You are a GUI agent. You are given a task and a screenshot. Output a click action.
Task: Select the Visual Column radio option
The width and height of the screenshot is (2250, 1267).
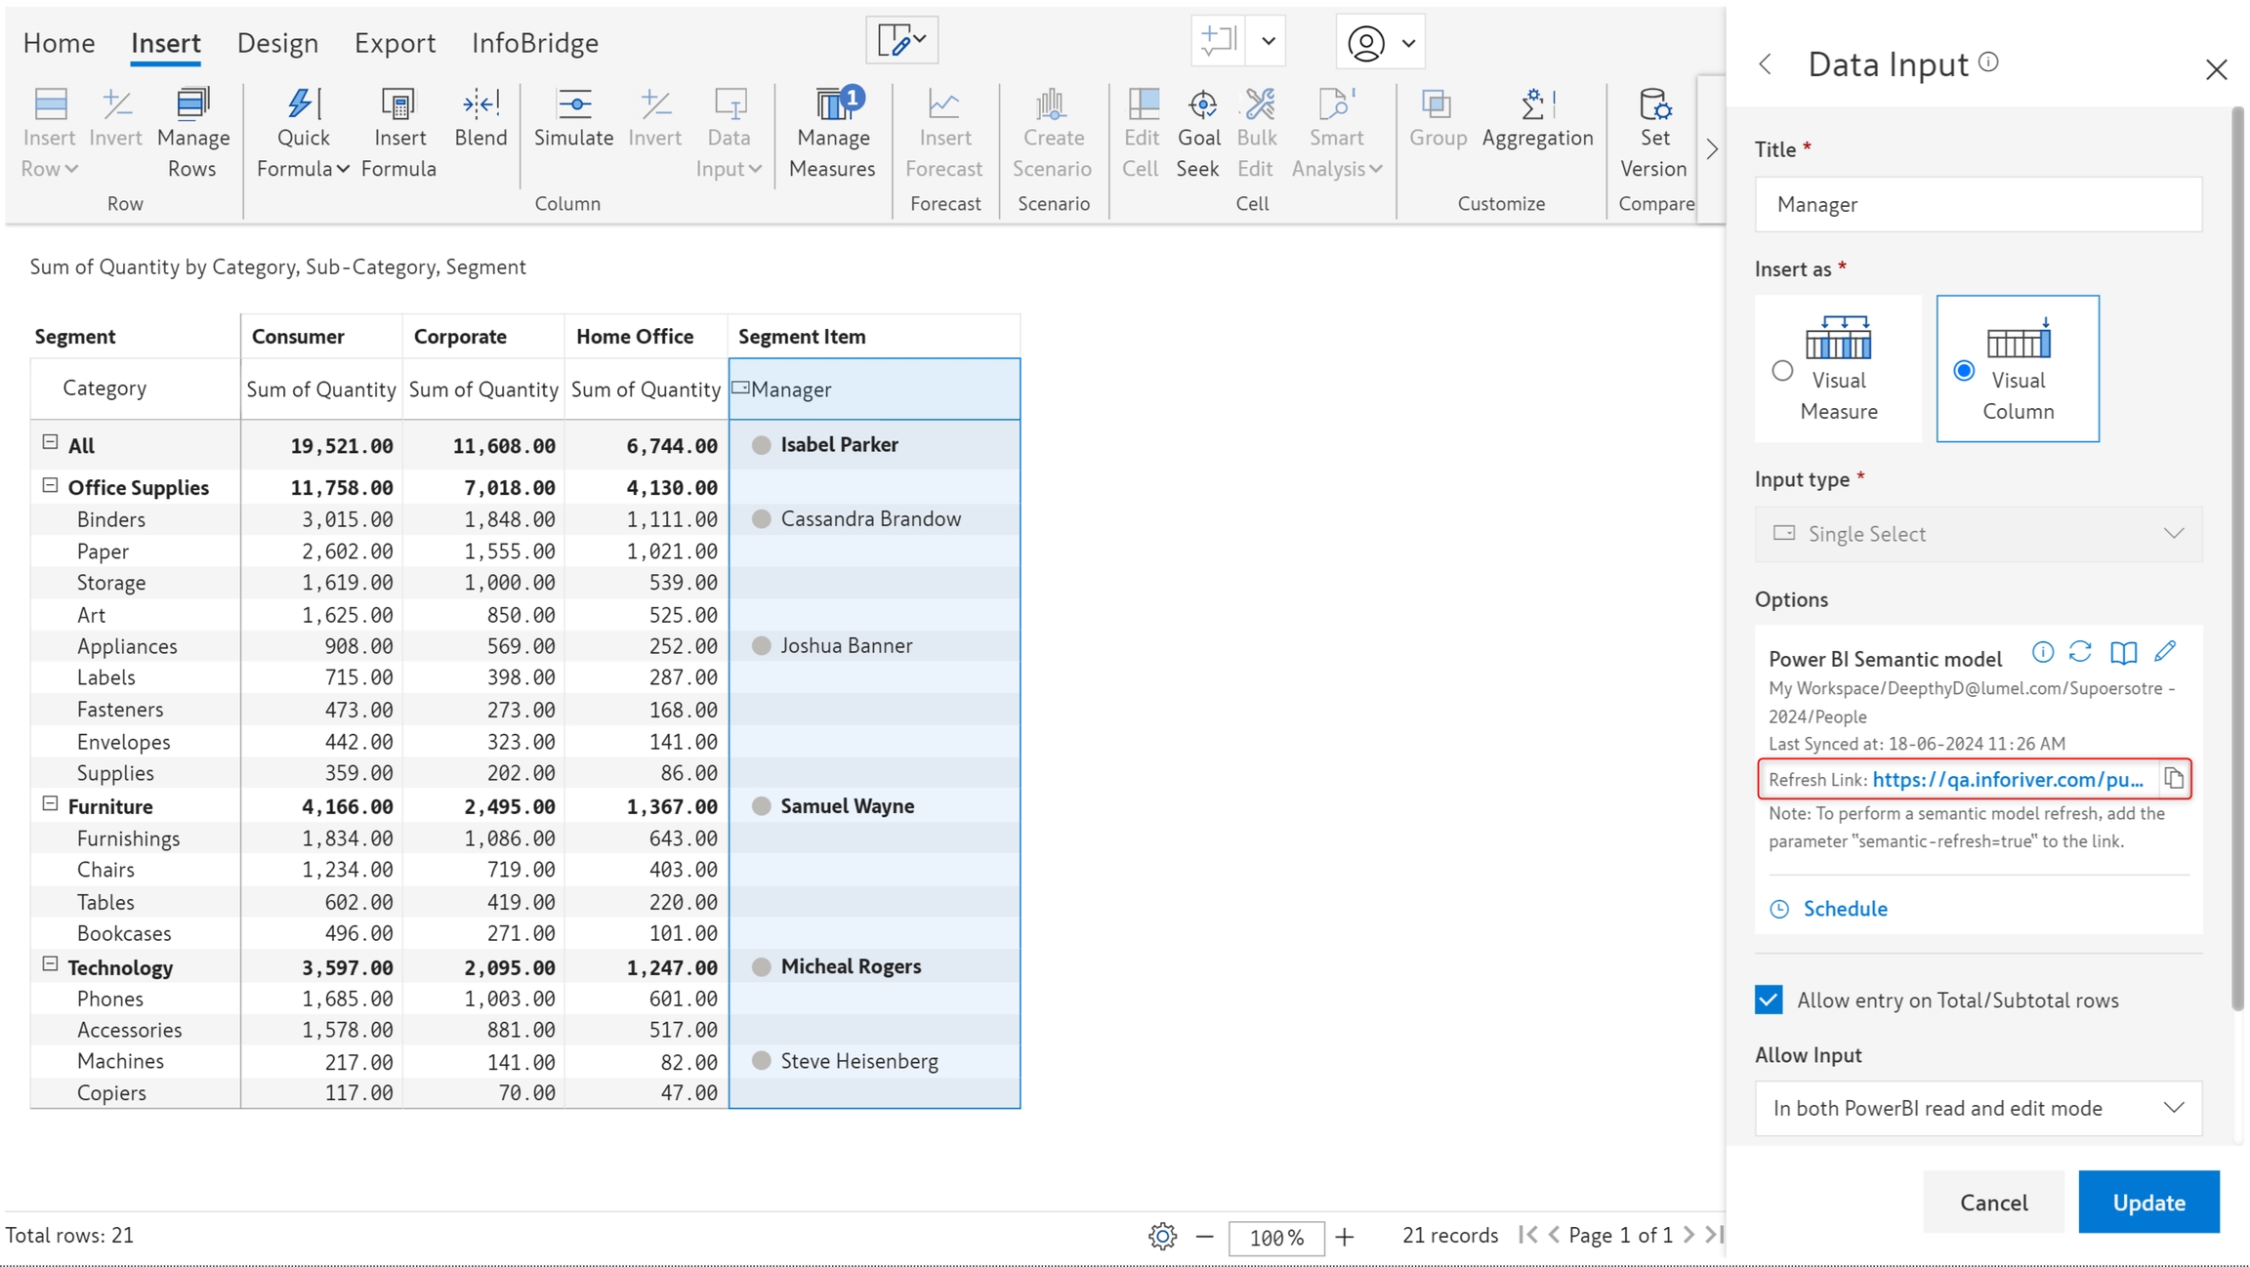click(x=1964, y=371)
